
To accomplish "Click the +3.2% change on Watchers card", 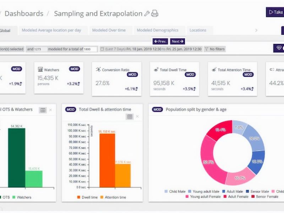I will coord(73,84).
